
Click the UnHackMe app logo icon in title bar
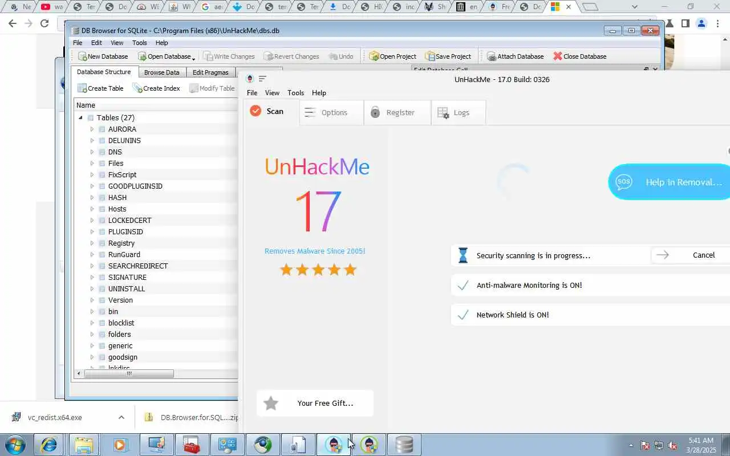tap(250, 79)
